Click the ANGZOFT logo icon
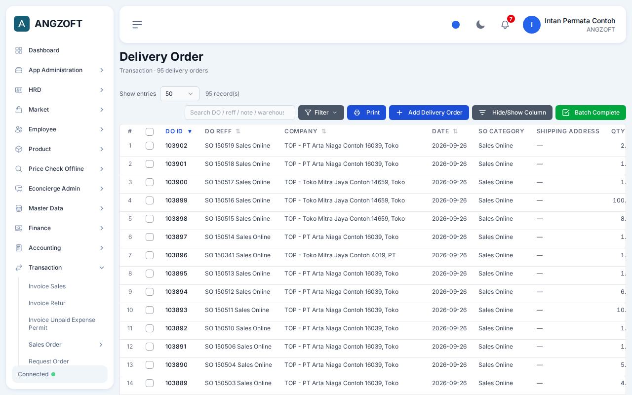 tap(22, 24)
